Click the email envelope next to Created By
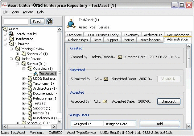 (x=120, y=57)
